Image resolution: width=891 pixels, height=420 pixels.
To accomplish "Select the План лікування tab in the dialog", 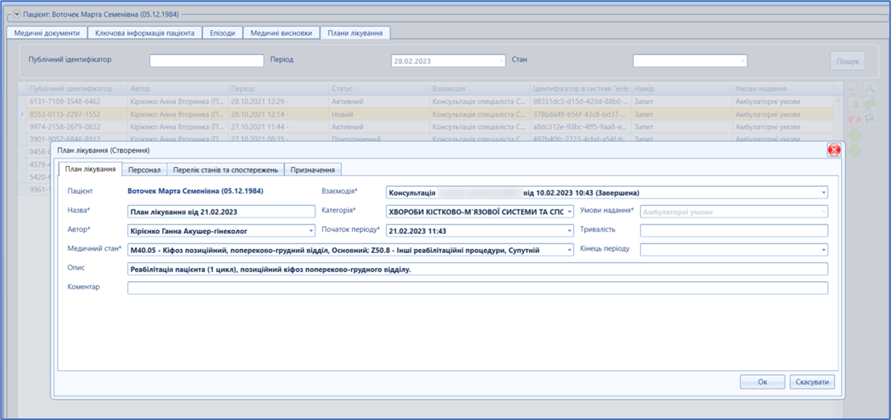I will (x=90, y=169).
